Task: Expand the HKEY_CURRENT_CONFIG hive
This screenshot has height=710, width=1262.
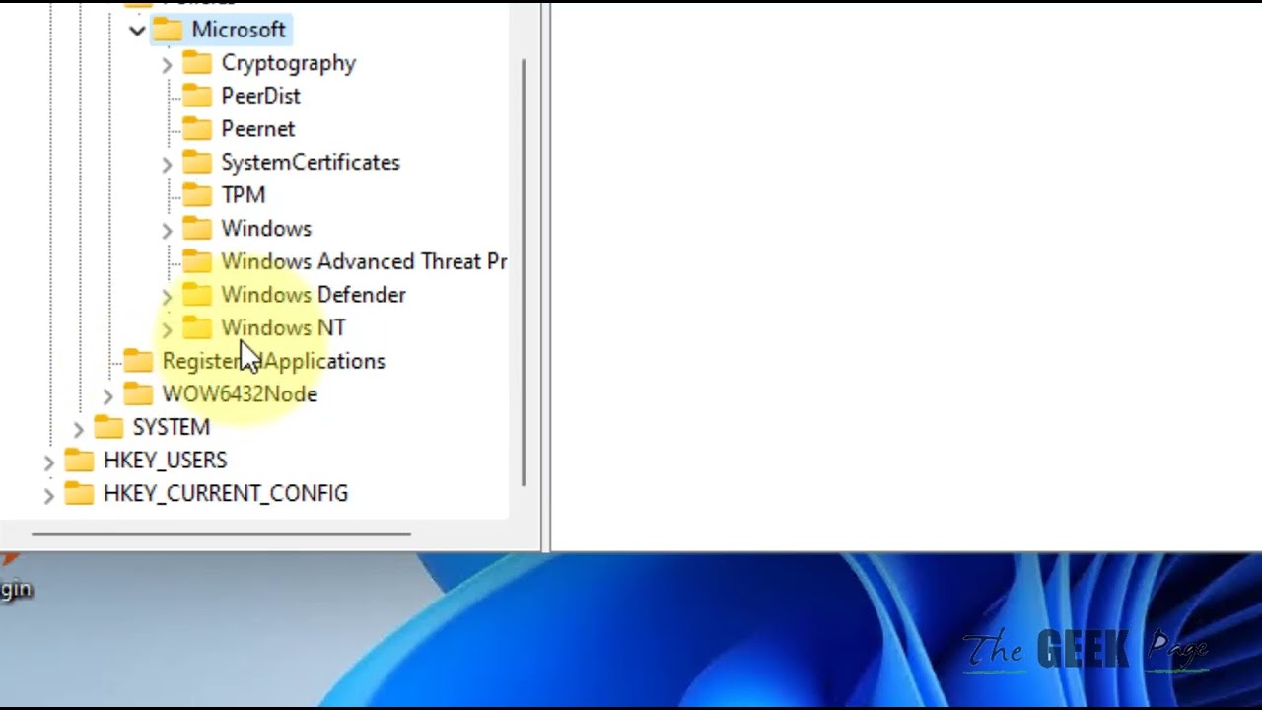Action: [x=48, y=495]
